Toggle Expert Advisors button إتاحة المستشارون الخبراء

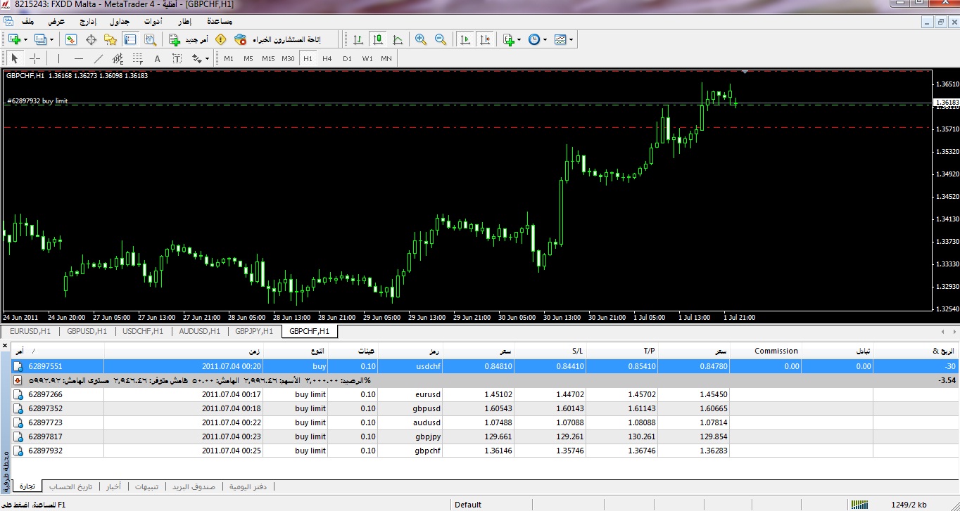click(277, 40)
